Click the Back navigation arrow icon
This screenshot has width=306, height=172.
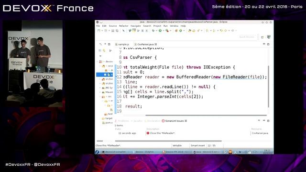[226, 31]
